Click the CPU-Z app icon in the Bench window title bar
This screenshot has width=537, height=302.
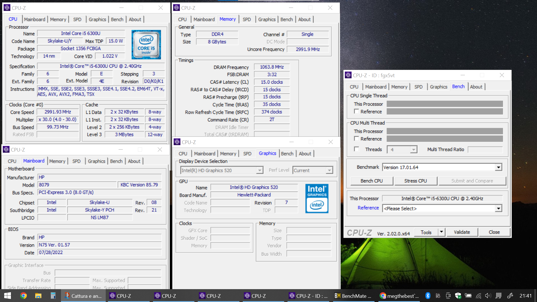(348, 75)
